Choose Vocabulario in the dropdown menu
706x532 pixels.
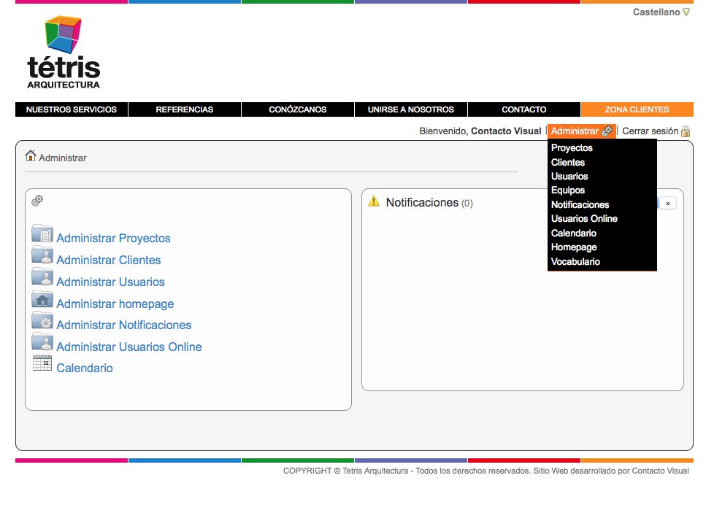click(575, 261)
